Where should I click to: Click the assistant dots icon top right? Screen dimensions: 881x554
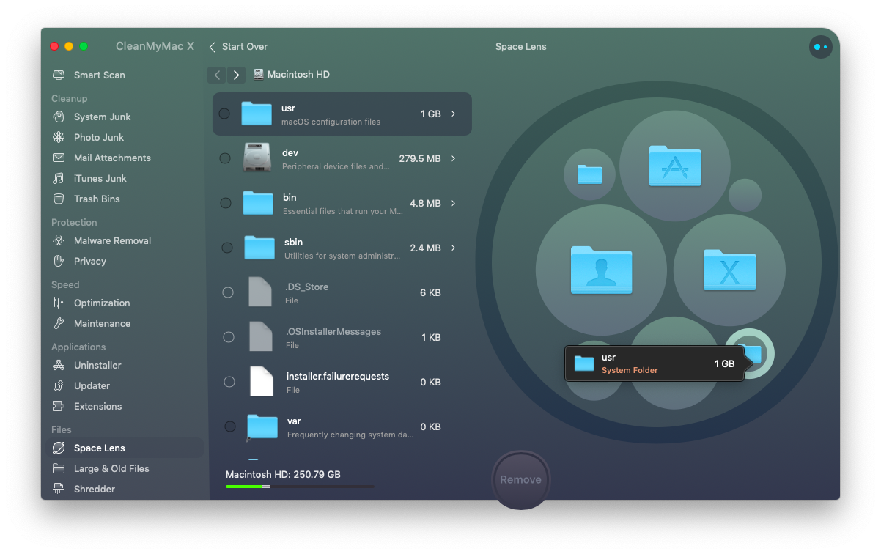[x=820, y=47]
